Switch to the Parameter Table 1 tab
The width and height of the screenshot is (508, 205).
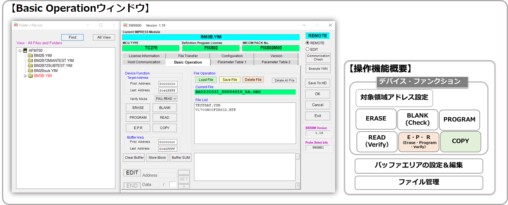(x=232, y=62)
